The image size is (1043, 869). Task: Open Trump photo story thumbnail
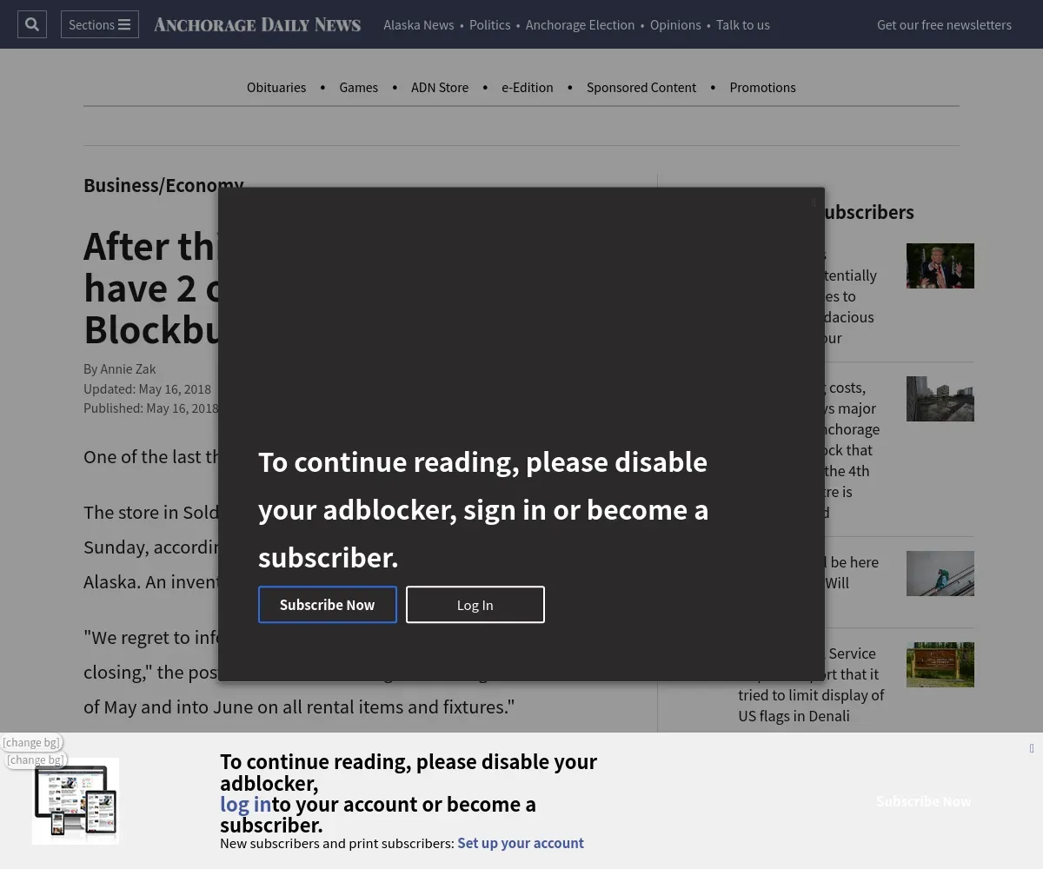coord(940,266)
